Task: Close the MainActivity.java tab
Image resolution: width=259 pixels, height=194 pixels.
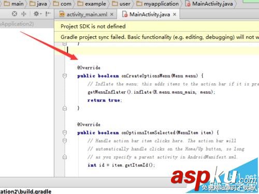Action: [x=175, y=14]
